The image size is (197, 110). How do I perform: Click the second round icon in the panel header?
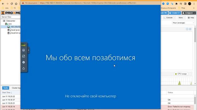pyautogui.click(x=190, y=29)
